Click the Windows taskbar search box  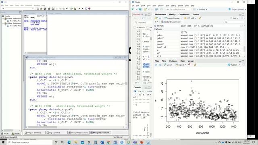point(29,142)
